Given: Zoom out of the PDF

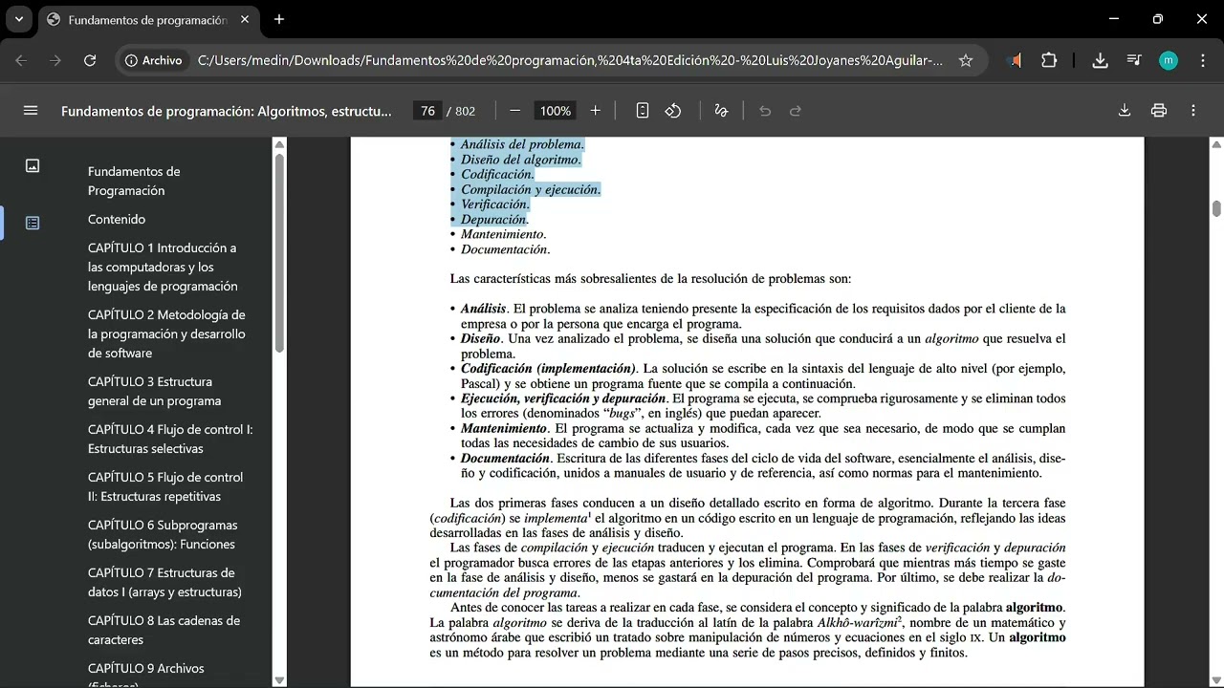Looking at the screenshot, I should (x=515, y=111).
